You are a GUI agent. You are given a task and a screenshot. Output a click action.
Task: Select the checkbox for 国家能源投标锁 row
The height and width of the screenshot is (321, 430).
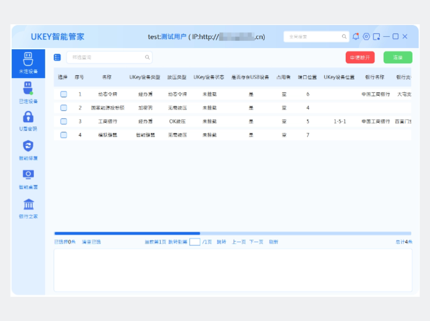pos(63,108)
